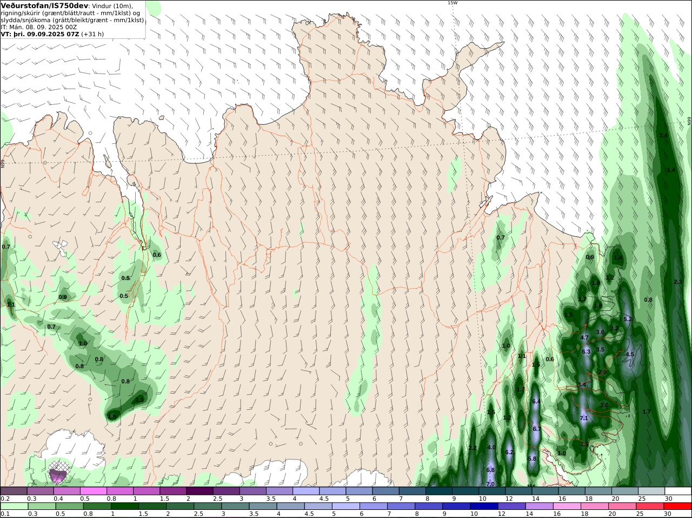The height and width of the screenshot is (518, 692).
Task: Click the 5.2 precipitation value on the map
Action: 628,319
